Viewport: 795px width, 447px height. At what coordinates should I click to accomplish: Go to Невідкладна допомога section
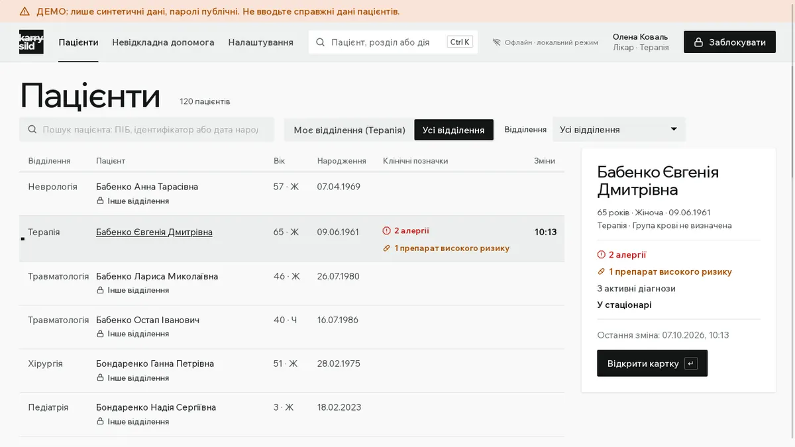(163, 42)
